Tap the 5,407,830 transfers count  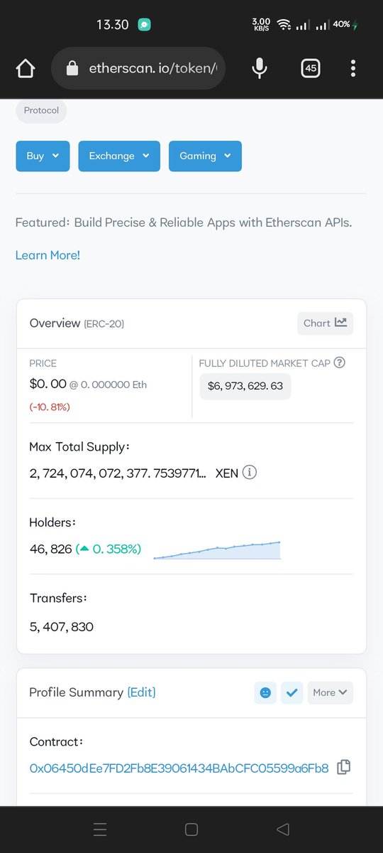tap(62, 626)
